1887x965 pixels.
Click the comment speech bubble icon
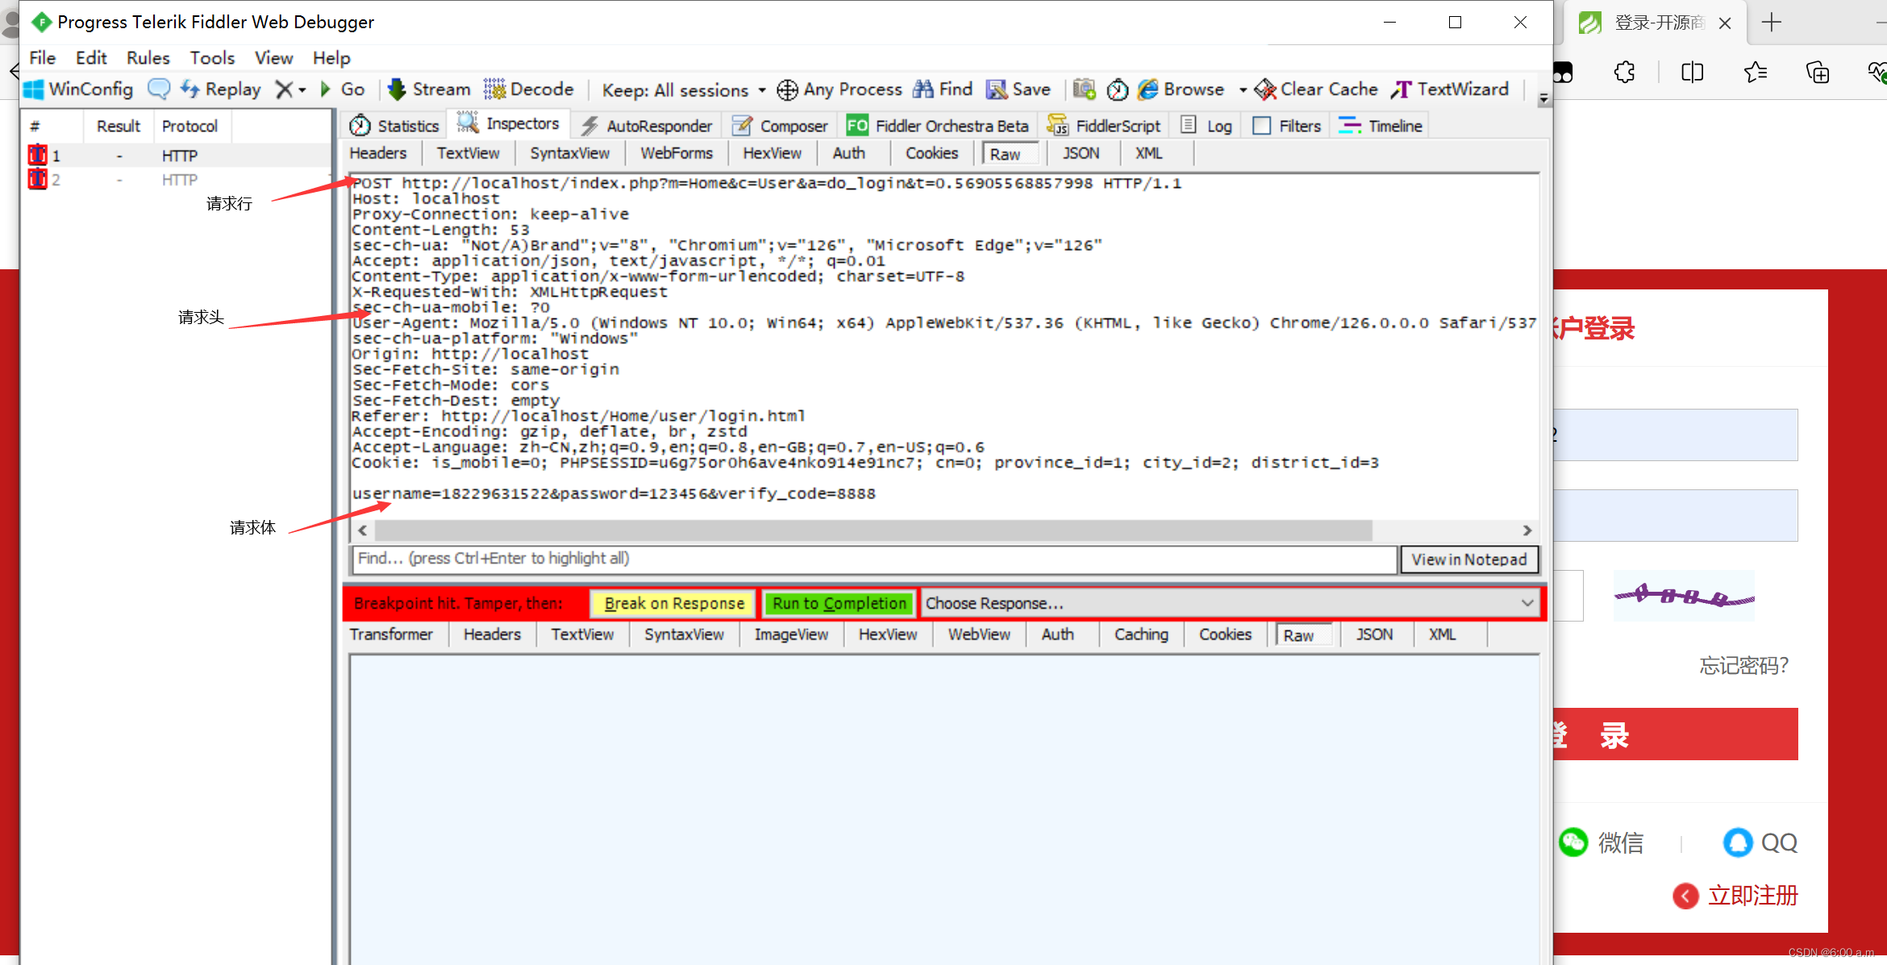click(x=159, y=89)
